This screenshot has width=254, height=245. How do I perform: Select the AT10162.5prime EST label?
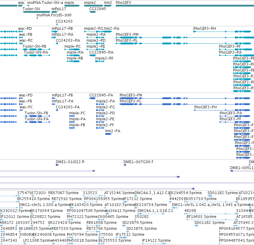click(x=120, y=205)
